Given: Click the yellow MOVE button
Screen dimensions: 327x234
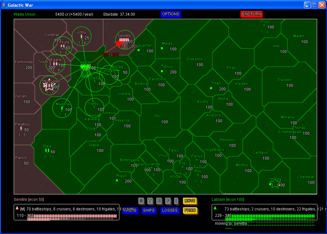Looking at the screenshot, I should (x=190, y=201).
